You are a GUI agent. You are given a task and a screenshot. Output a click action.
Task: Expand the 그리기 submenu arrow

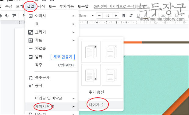[73, 32]
